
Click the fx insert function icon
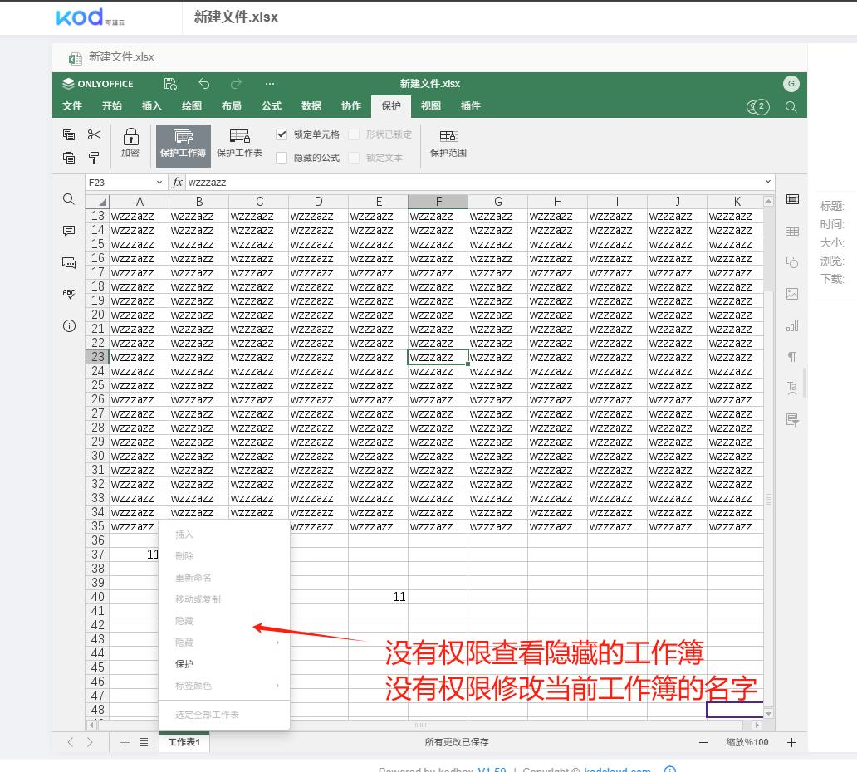177,183
